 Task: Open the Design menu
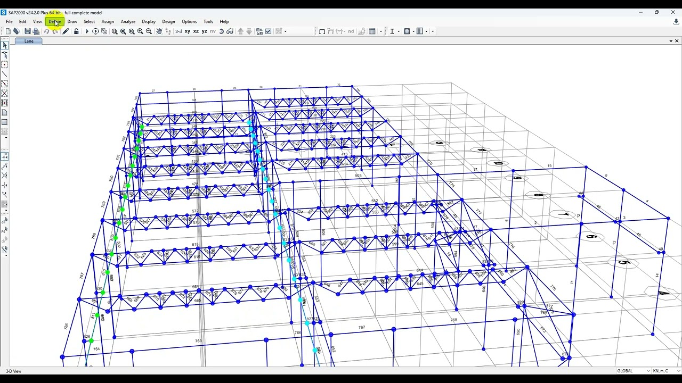click(x=168, y=22)
